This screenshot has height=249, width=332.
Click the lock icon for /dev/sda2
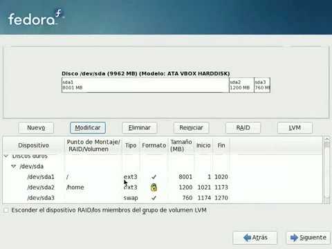pyautogui.click(x=154, y=187)
